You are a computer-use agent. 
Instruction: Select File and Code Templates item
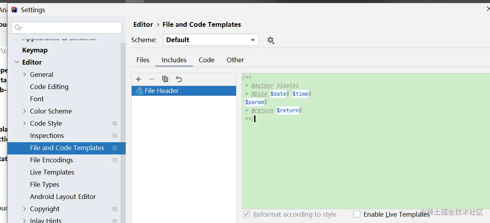coord(67,148)
